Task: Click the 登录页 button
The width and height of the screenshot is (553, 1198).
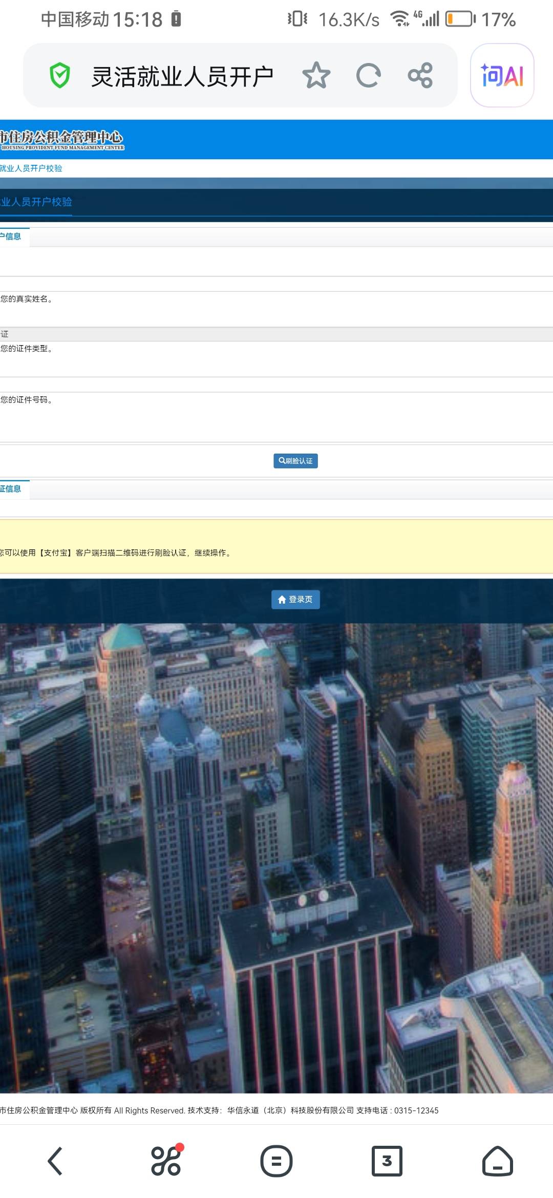Action: coord(295,600)
